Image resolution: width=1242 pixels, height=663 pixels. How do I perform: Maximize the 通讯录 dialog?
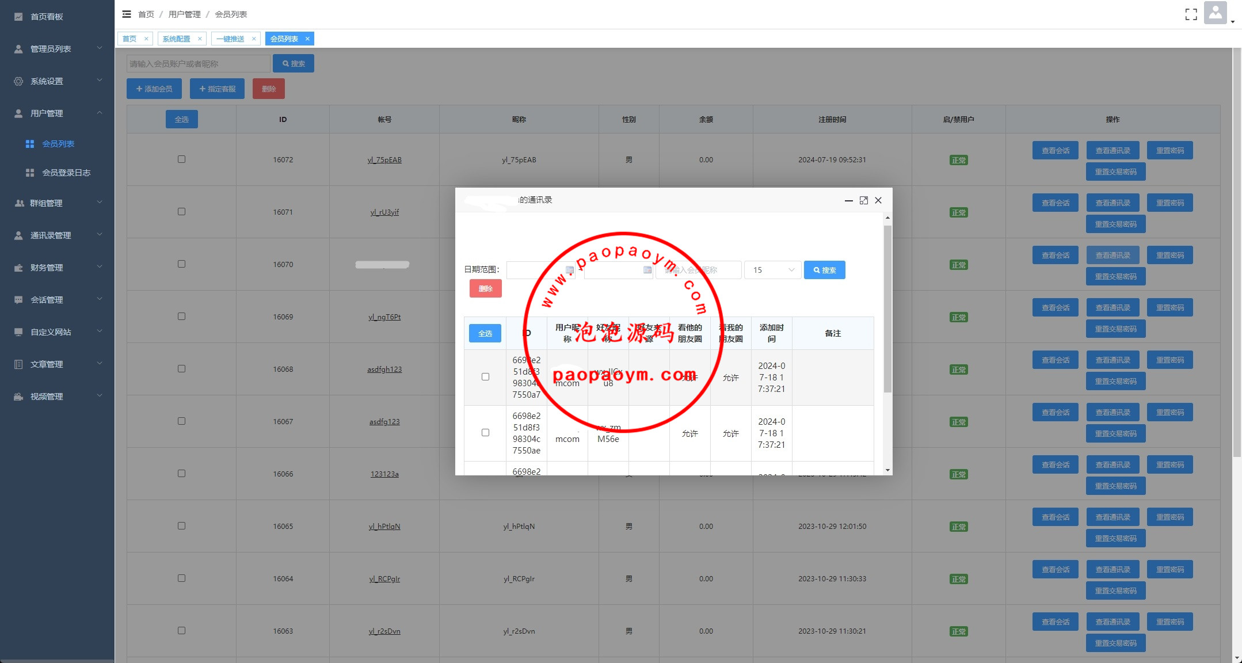click(x=863, y=200)
